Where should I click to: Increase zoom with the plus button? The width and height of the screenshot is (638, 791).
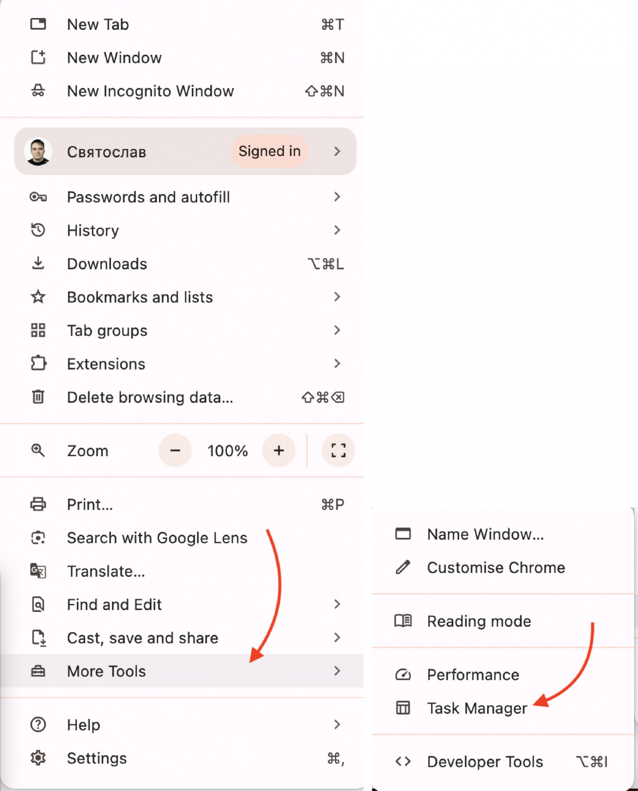point(279,450)
